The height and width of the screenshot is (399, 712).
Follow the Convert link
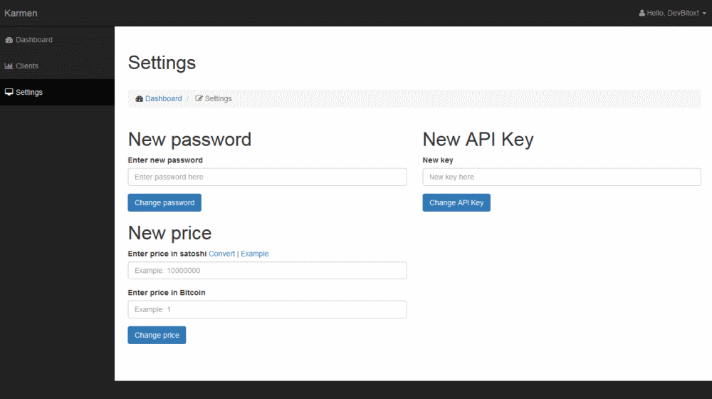[221, 254]
